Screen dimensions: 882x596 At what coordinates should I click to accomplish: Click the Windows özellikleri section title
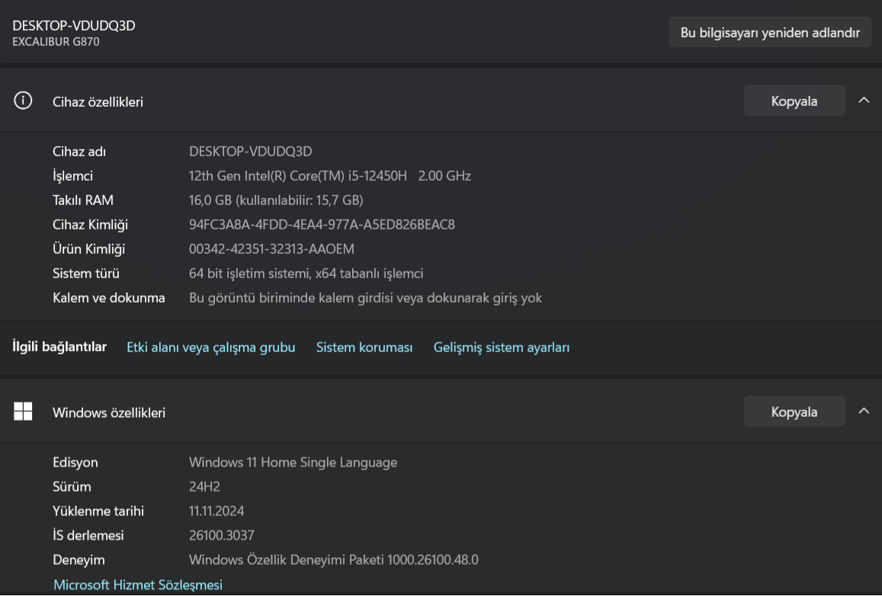tap(109, 412)
